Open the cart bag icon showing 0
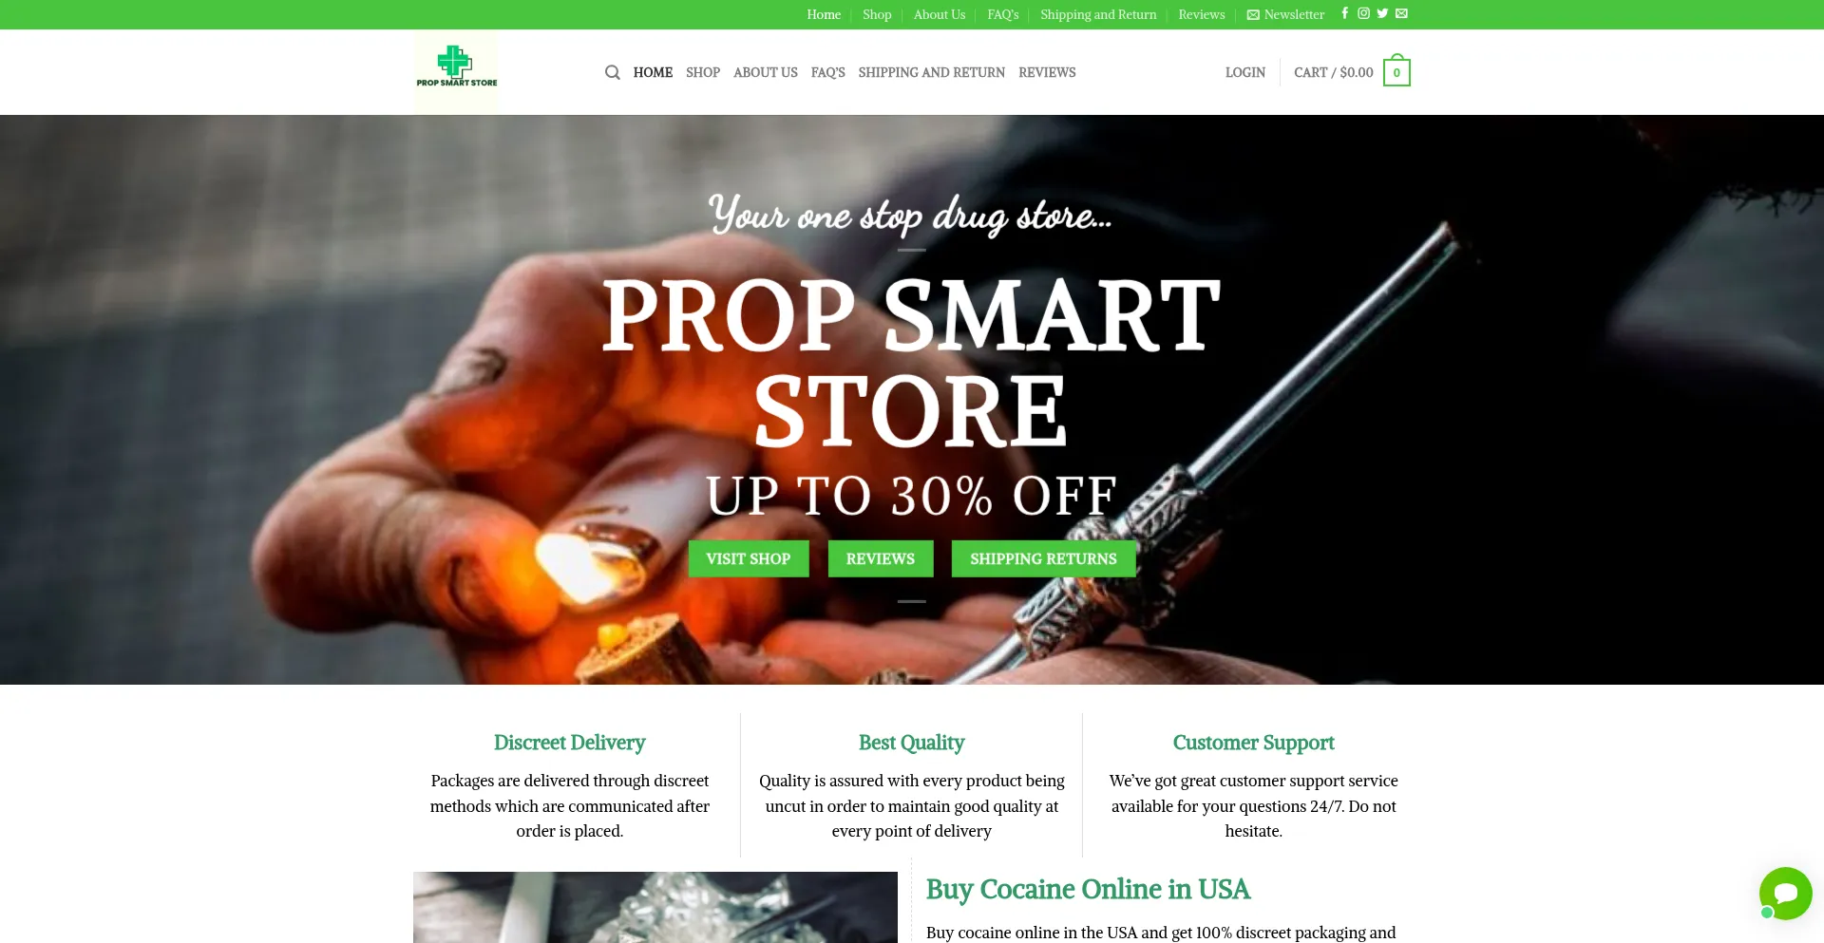Viewport: 1824px width, 943px height. point(1396,71)
